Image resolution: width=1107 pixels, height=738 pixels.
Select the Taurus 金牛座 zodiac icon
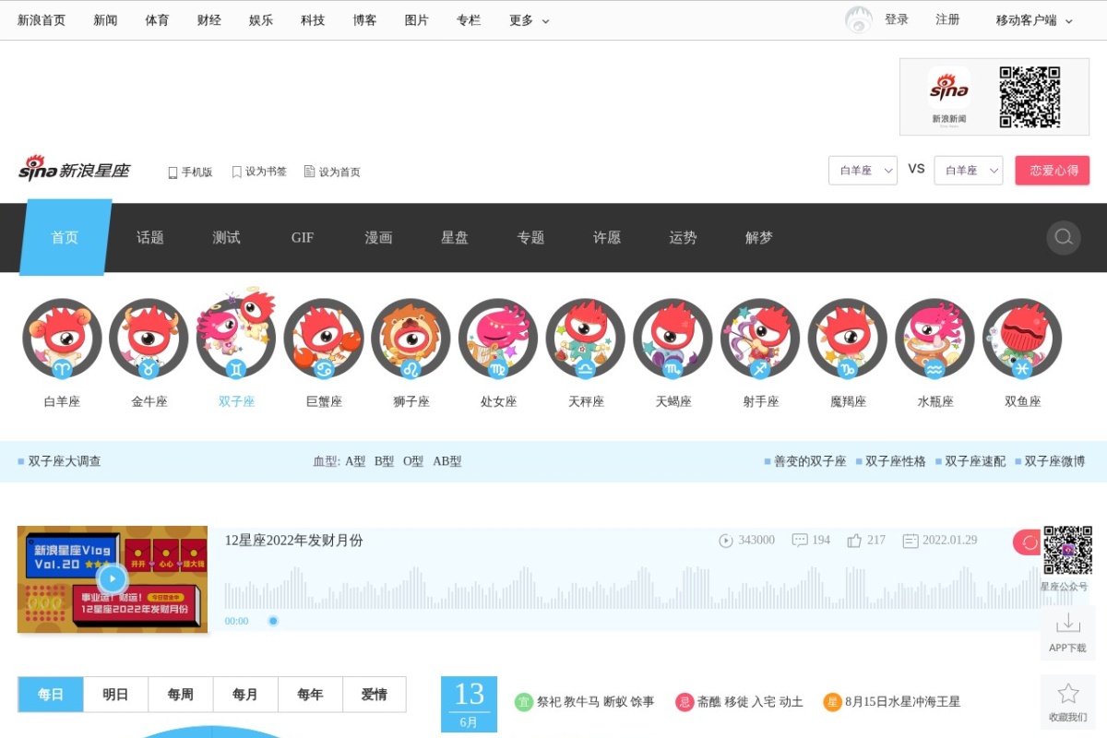click(149, 339)
